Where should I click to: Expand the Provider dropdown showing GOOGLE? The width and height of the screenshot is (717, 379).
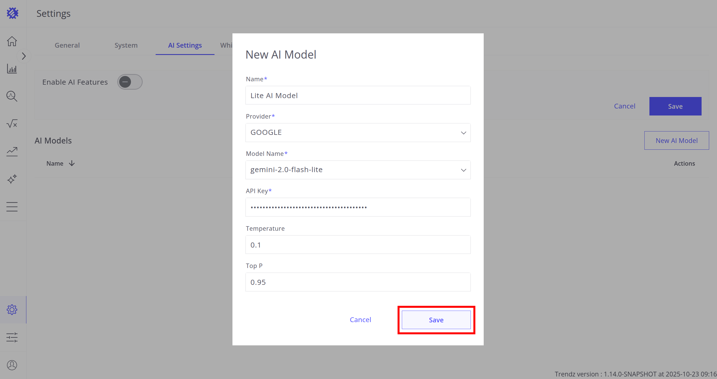pos(358,133)
